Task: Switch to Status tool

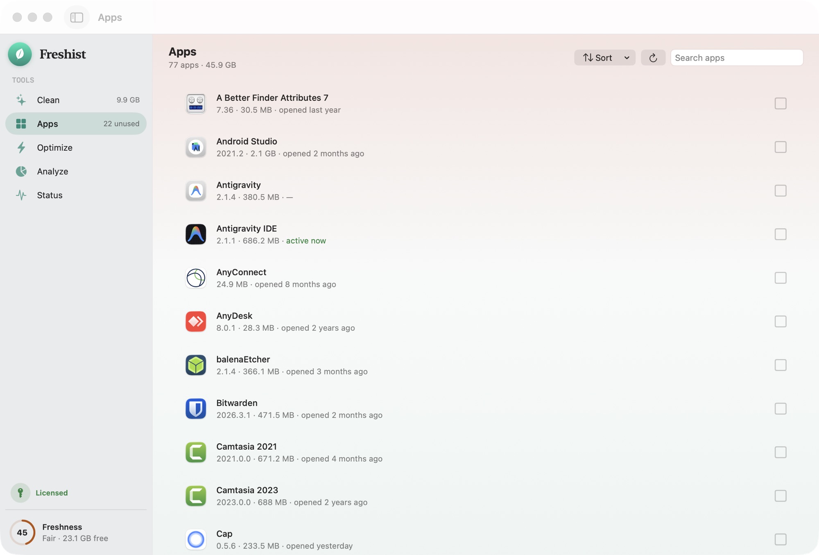Action: [76, 195]
